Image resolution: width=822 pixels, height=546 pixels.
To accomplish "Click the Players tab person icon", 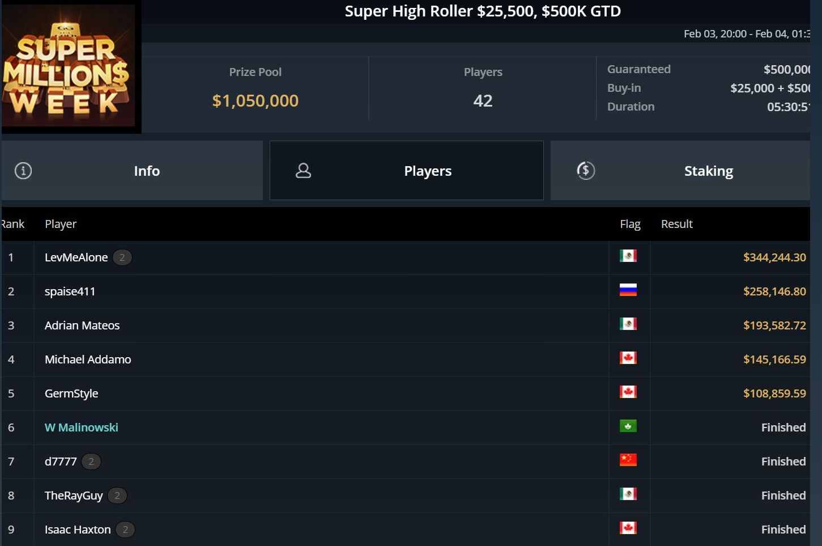I will point(304,171).
